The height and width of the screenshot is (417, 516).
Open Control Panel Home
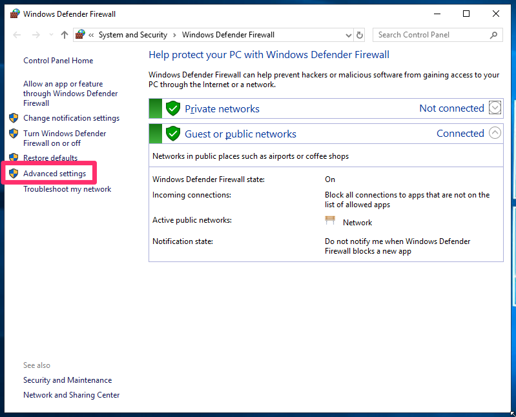click(x=58, y=61)
